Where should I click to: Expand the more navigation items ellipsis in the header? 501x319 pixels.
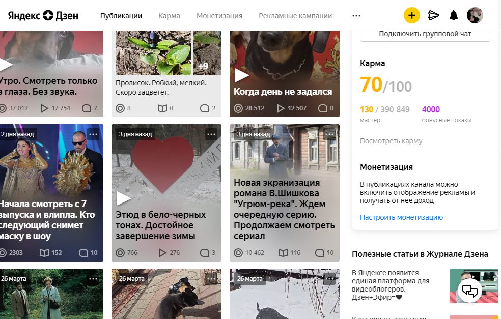(x=356, y=16)
